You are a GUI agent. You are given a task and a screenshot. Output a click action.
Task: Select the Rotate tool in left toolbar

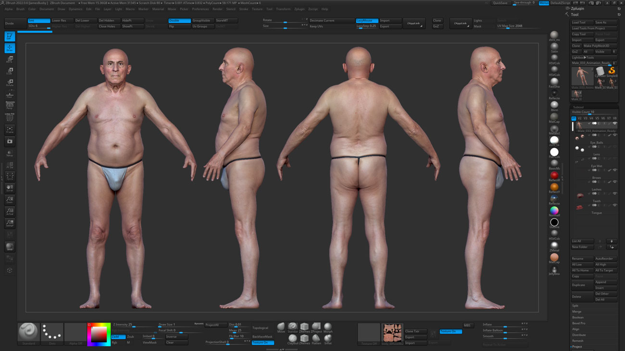coord(10,82)
